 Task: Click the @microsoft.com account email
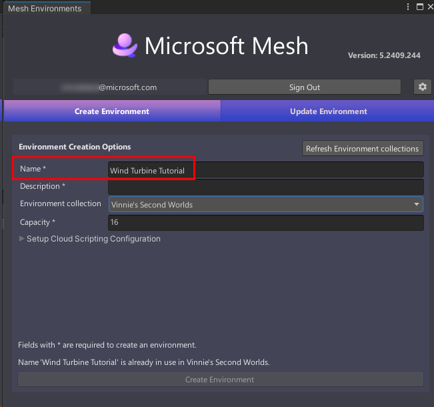(x=109, y=87)
